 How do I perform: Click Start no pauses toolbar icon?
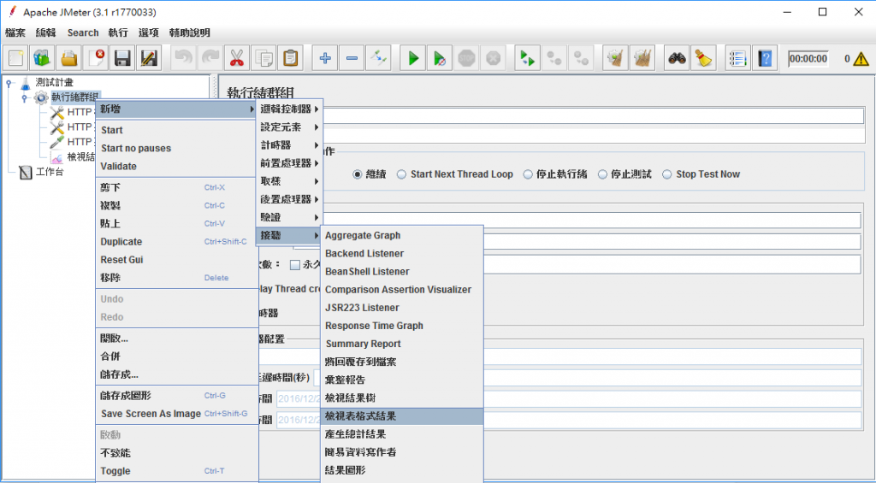pos(440,58)
